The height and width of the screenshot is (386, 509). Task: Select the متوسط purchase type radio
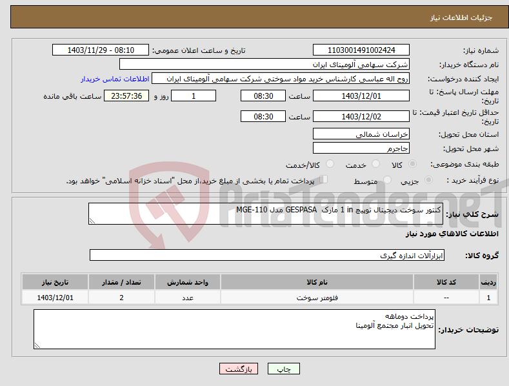click(387, 179)
